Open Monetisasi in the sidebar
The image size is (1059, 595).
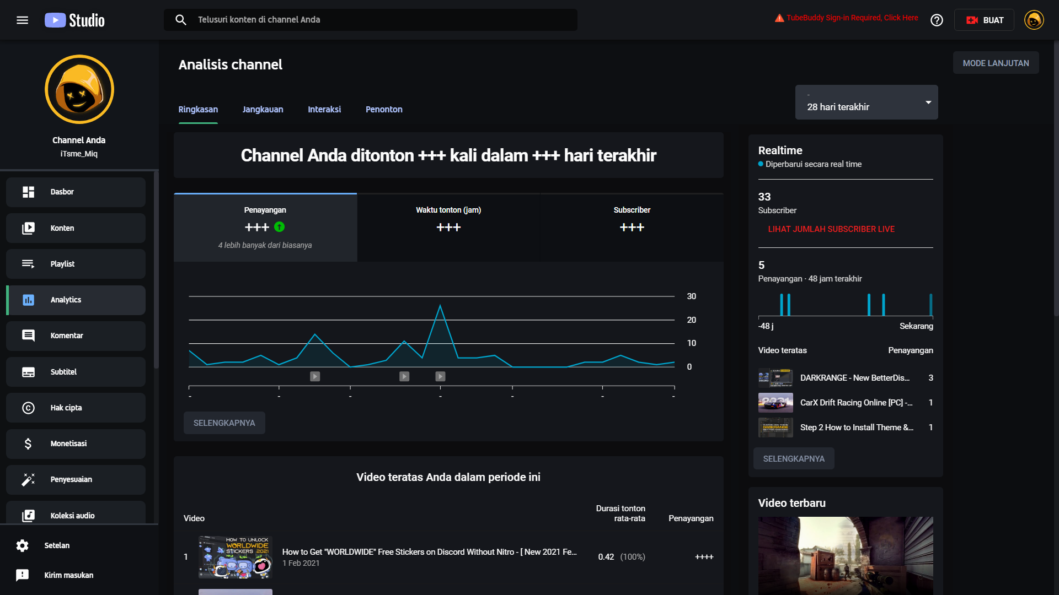pos(76,444)
